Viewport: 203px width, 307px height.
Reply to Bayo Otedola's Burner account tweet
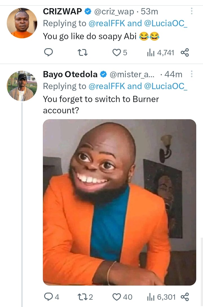(x=49, y=297)
